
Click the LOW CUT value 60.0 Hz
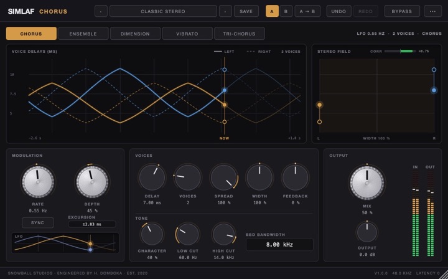tap(188, 258)
